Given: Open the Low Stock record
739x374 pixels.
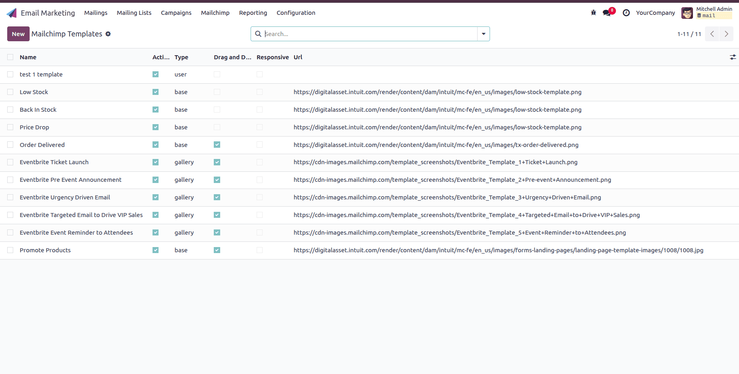Looking at the screenshot, I should click(34, 92).
